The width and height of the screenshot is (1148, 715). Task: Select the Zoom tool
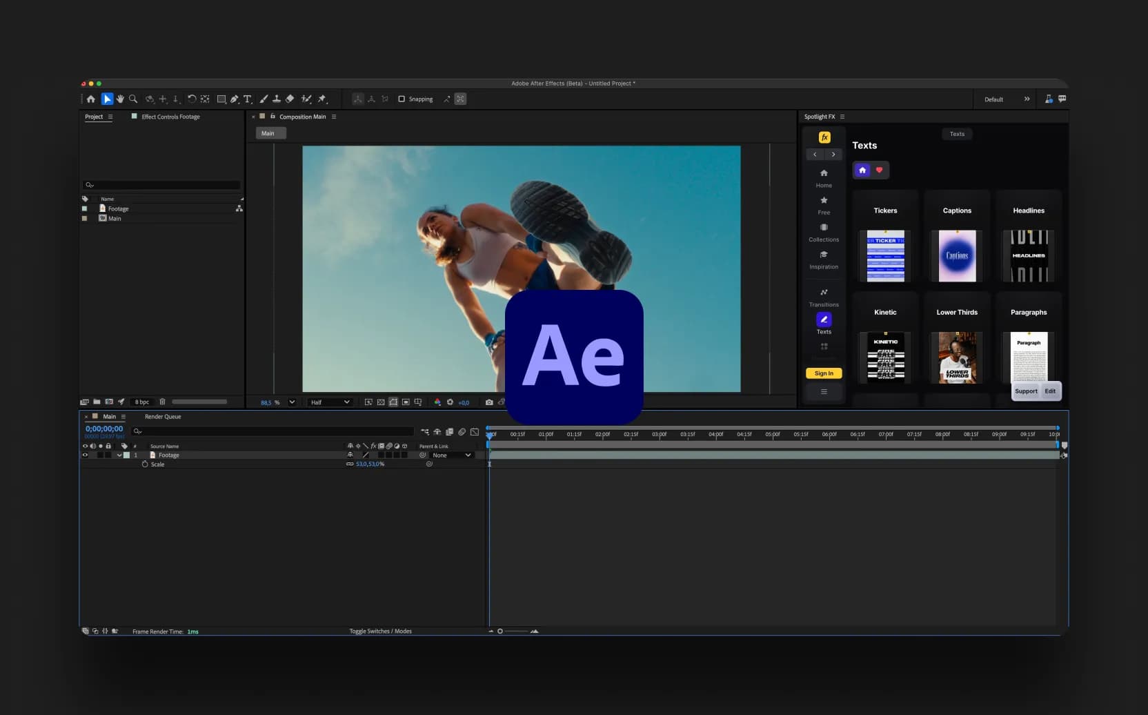[132, 99]
